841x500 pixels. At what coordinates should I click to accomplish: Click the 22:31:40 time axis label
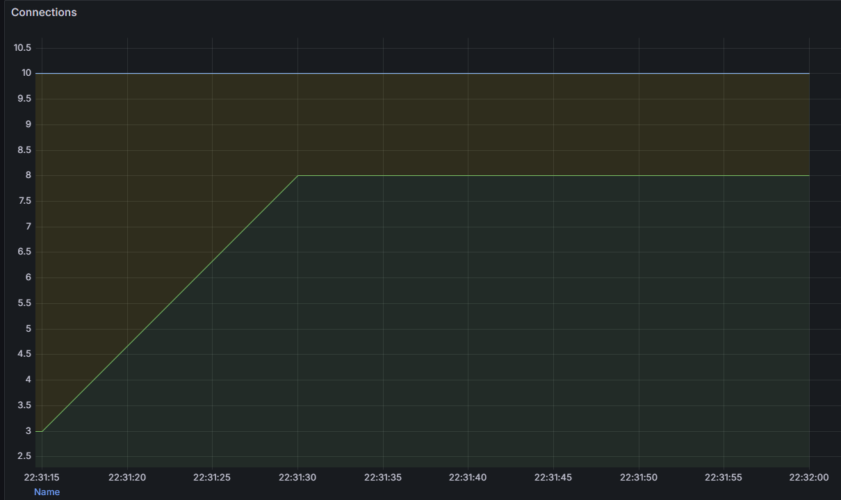pyautogui.click(x=468, y=478)
